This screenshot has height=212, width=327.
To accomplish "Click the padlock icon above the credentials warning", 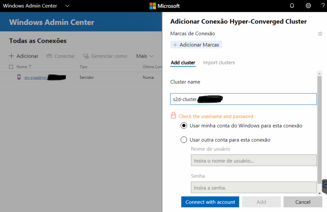I will [174, 116].
